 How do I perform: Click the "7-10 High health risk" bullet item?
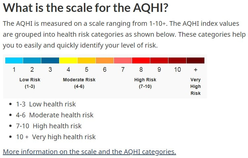pyautogui.click(x=49, y=126)
